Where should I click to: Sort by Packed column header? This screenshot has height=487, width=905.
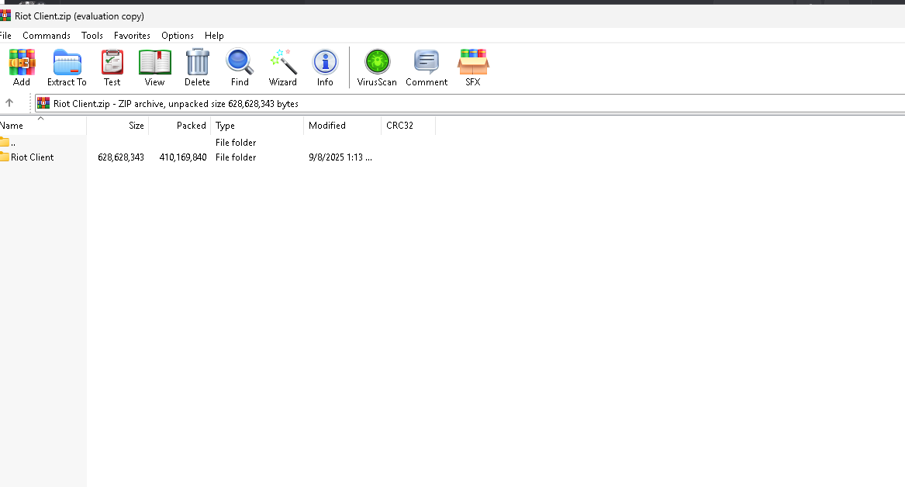point(179,125)
